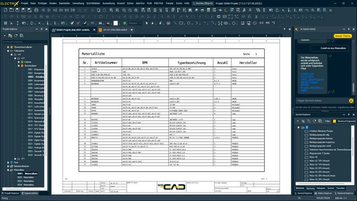Screen dimensions: 357x201
Task: Select 4-Kolben-Membran-Pumpe symbol entry
Action: click(321, 131)
